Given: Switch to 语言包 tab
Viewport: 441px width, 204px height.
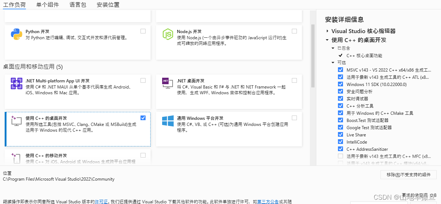Looking at the screenshot, I should (78, 5).
